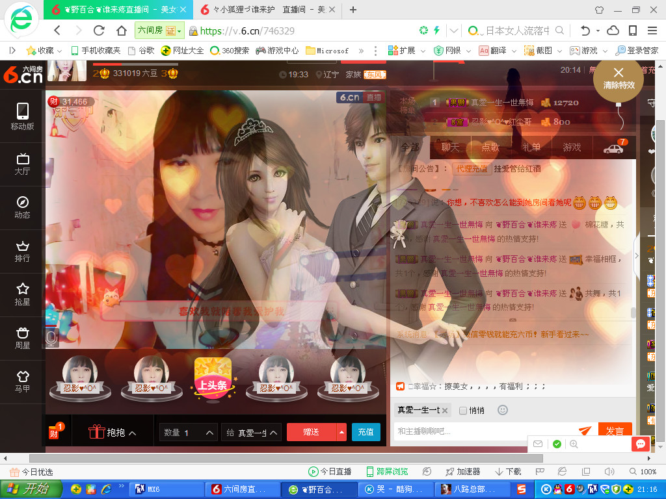Open dropdown arrow next to 赠送
The width and height of the screenshot is (666, 499).
pos(341,432)
